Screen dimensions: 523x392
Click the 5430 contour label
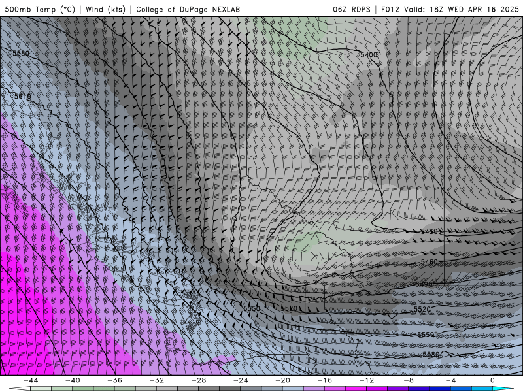429,231
